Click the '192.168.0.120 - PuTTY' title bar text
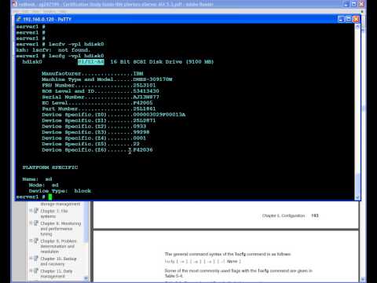Screen dimensions: 377x283 (x=47, y=19)
